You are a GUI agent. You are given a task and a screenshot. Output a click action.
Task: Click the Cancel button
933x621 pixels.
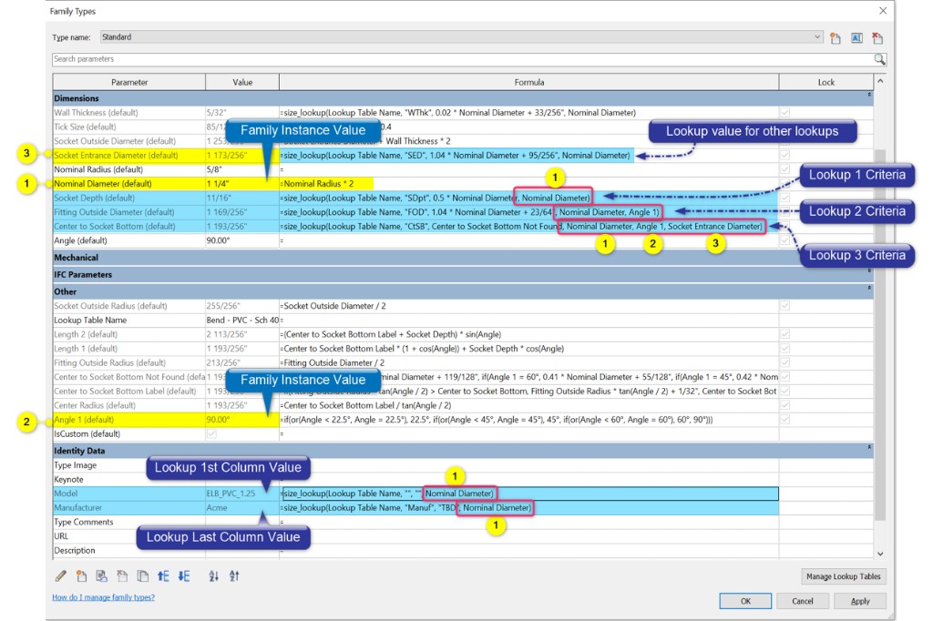[802, 601]
